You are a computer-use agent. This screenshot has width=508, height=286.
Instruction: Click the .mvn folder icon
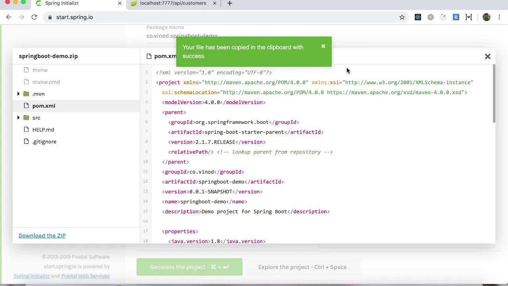coord(26,94)
